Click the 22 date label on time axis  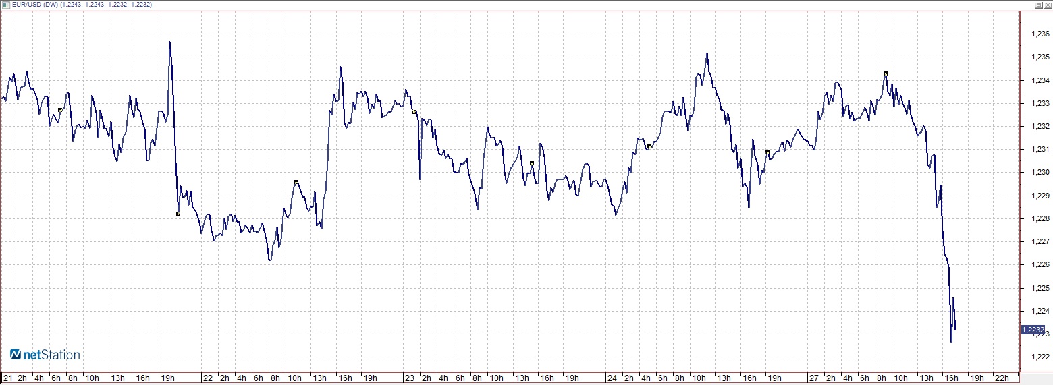click(208, 378)
